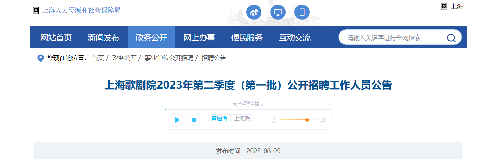Open 互动交流 menu
Image resolution: width=490 pixels, height=164 pixels.
point(295,38)
